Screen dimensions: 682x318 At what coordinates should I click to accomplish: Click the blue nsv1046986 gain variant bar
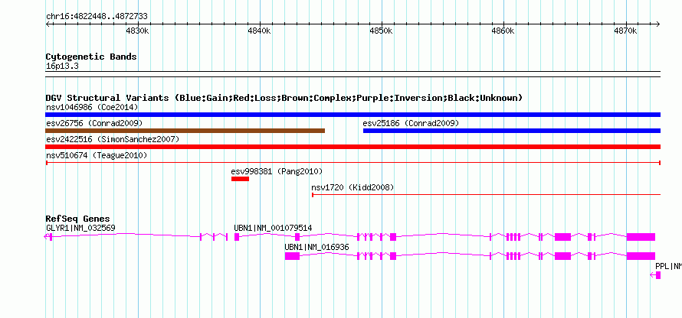[352, 115]
